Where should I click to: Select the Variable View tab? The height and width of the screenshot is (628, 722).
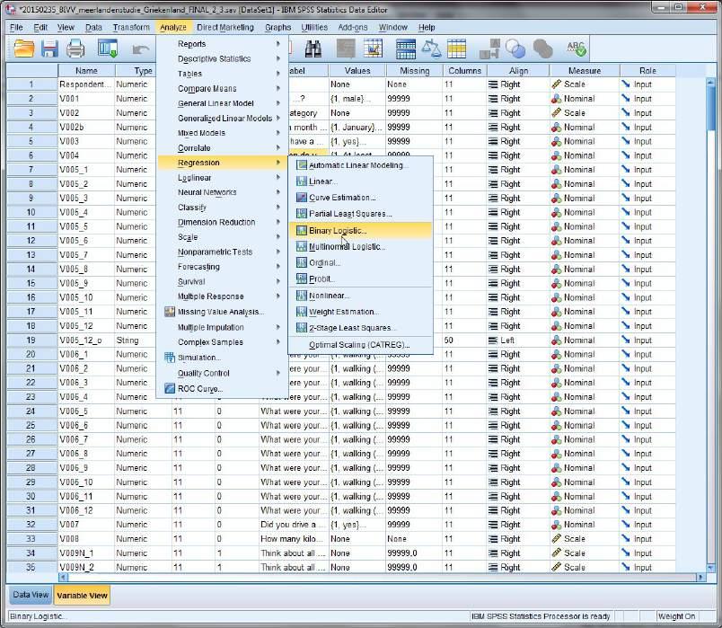[x=82, y=596]
